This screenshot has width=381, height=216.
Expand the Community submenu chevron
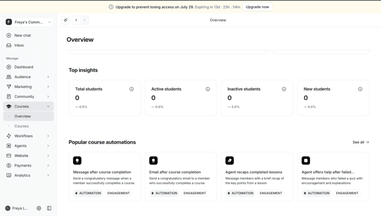point(48,96)
